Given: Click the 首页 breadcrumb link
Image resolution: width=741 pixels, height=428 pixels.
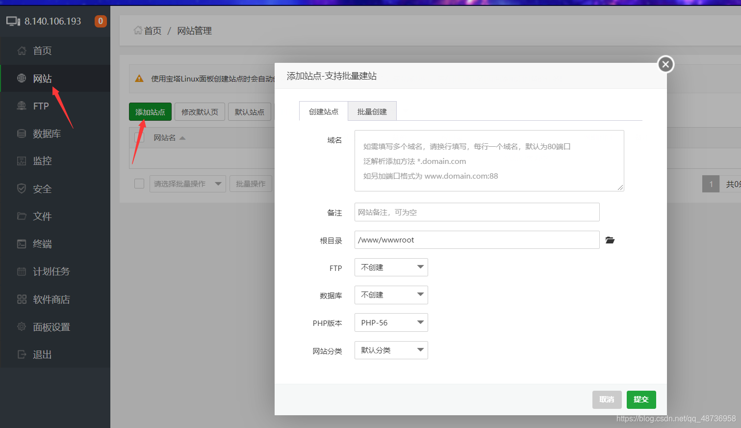Looking at the screenshot, I should pyautogui.click(x=153, y=30).
